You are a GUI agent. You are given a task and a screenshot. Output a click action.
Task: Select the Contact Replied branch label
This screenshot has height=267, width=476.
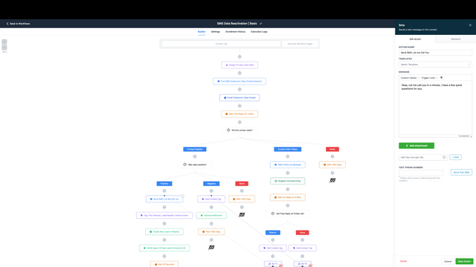[195, 149]
